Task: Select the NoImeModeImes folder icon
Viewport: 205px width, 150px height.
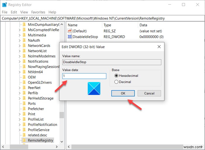Action: pyautogui.click(x=24, y=56)
